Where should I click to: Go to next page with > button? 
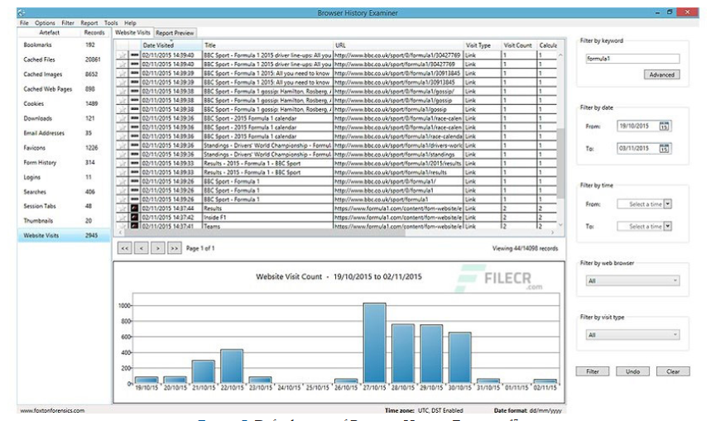coord(157,248)
